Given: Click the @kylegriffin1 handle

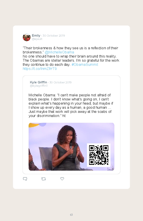Looking at the screenshot, I should coord(39,86).
